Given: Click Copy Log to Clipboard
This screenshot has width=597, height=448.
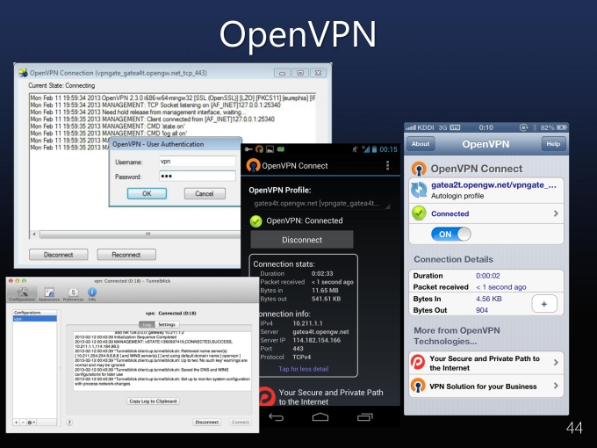Looking at the screenshot, I should pyautogui.click(x=153, y=401).
